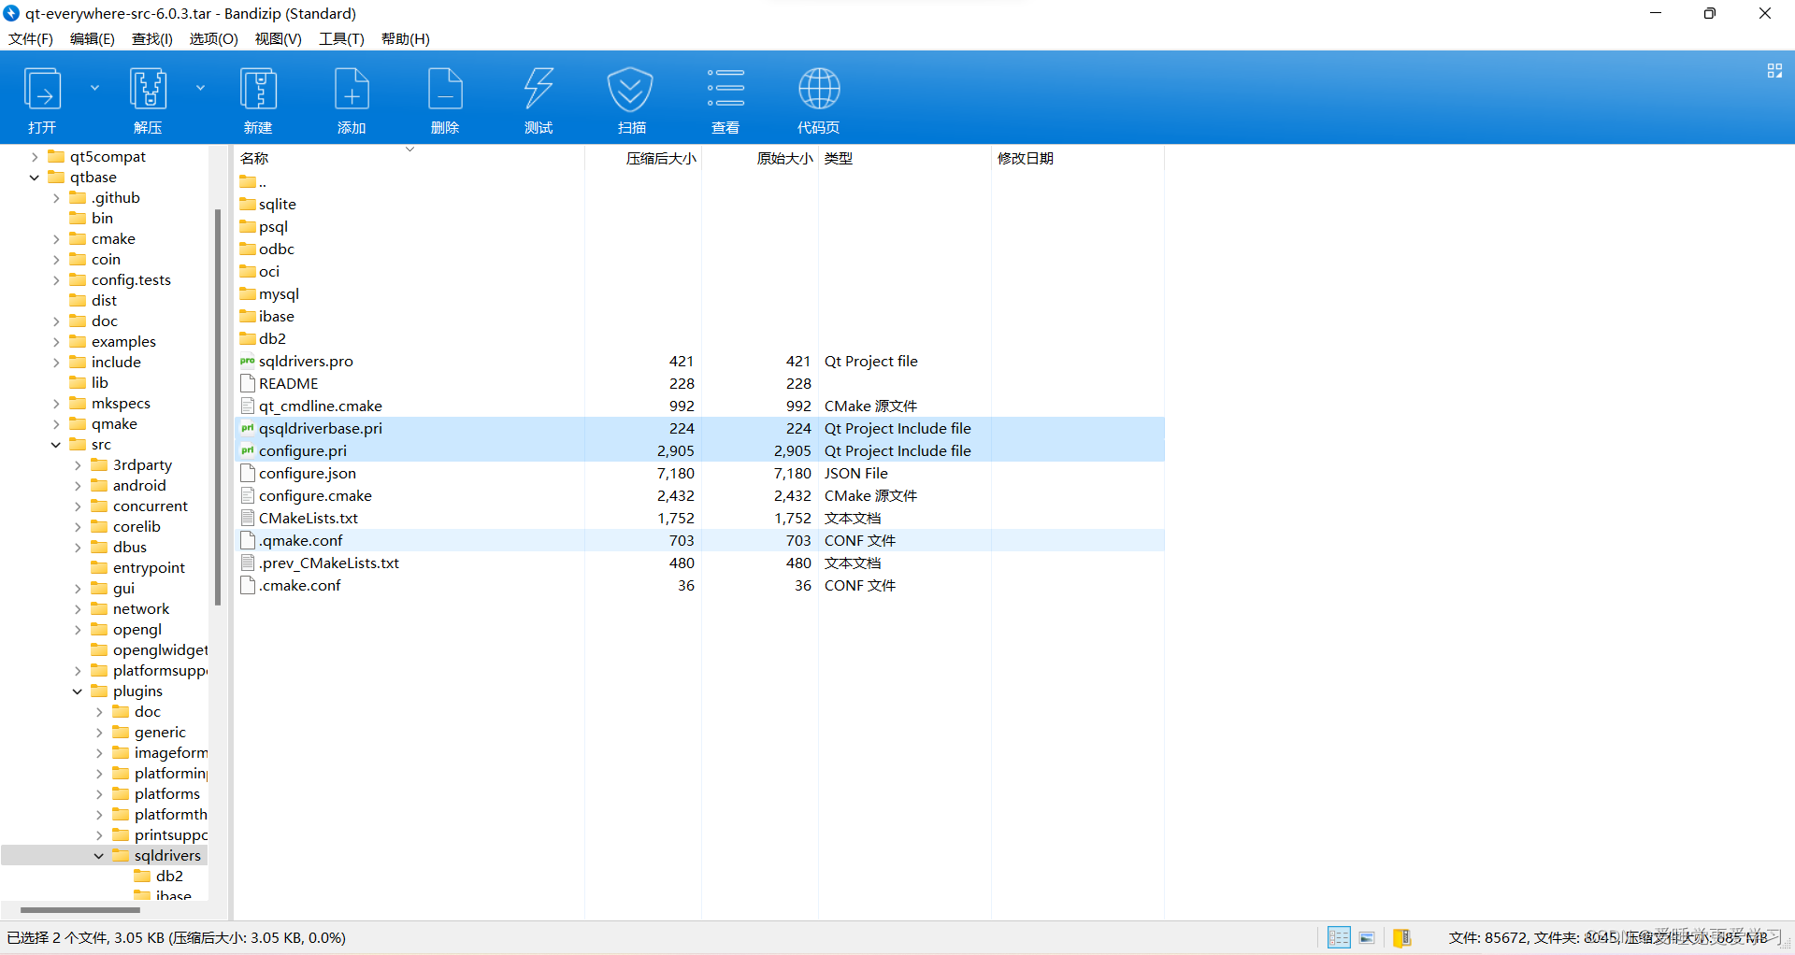This screenshot has height=955, width=1795.
Task: Collapse the plugins tree node
Action: (x=78, y=691)
